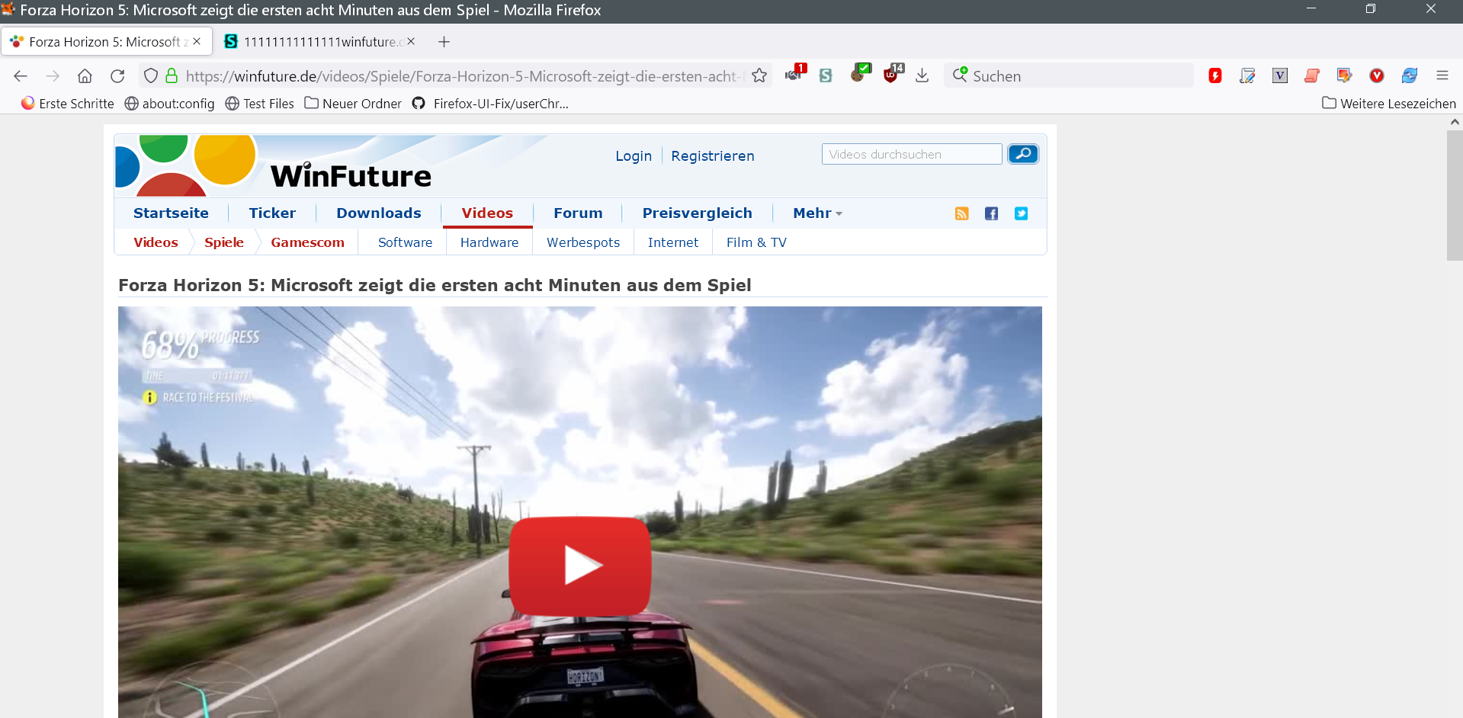Focus the Videos durchsuchen search field
Image resolution: width=1463 pixels, height=718 pixels.
(912, 154)
